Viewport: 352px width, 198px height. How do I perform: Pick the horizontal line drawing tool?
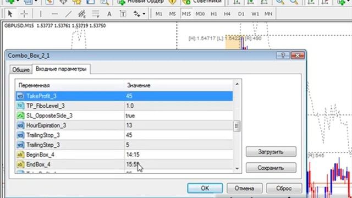[54, 14]
